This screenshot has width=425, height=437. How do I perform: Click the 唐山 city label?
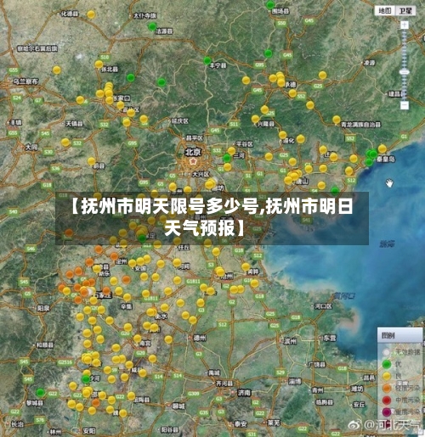pyautogui.click(x=302, y=181)
